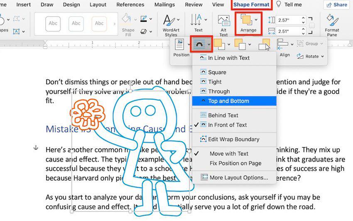Screen dimensions: 353x221
Task: Click the Share button
Action: (337, 5)
